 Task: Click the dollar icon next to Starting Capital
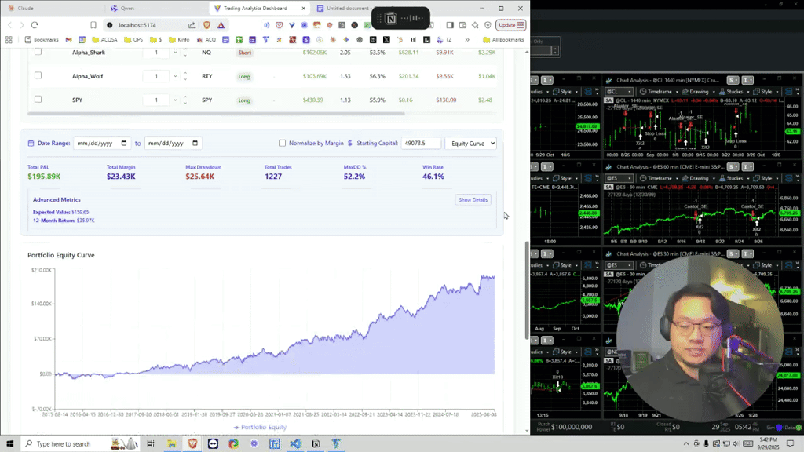pos(349,143)
